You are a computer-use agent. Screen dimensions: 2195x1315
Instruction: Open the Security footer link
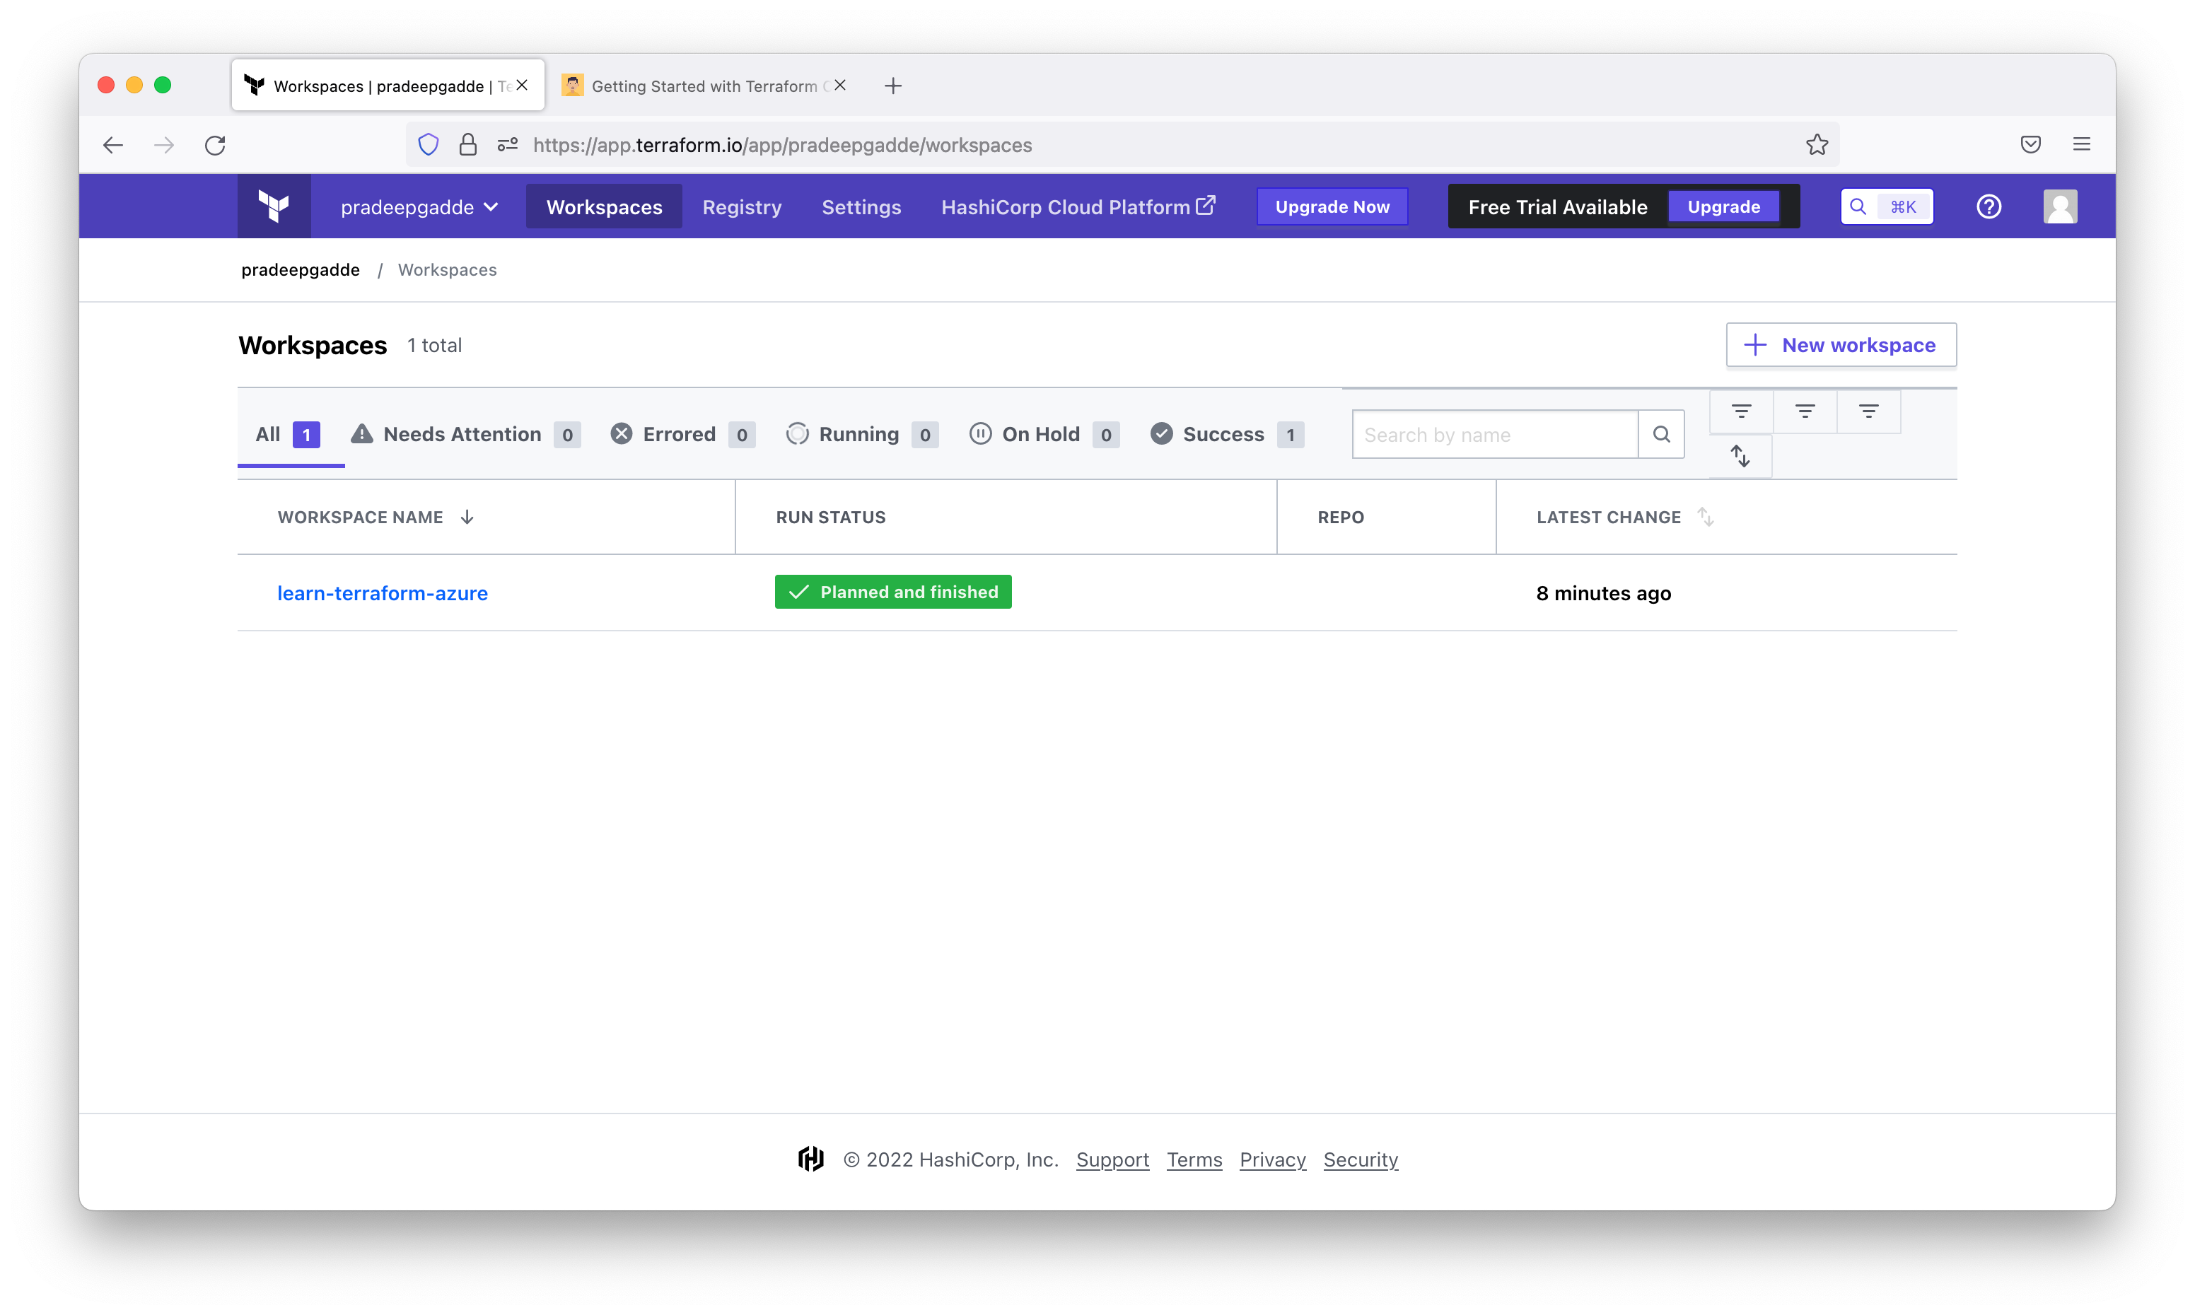pyautogui.click(x=1361, y=1160)
